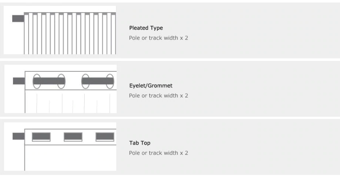Click the width text under Eyelet/Grommet
Screen dimensions: 340x177
(158, 96)
